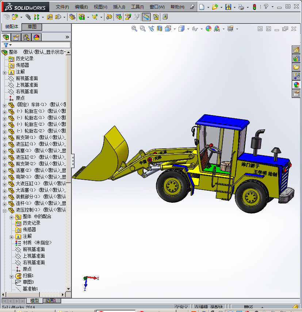Open Appearances and Scenes icon in task pane
This screenshot has width=302, height=312.
[x=296, y=85]
